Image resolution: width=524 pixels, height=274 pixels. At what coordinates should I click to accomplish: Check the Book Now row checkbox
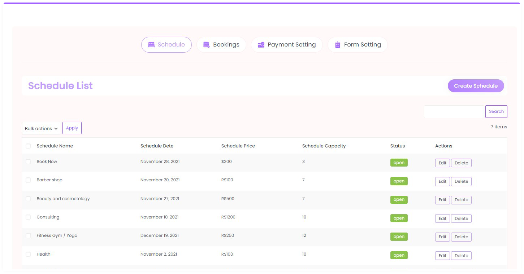[28, 162]
